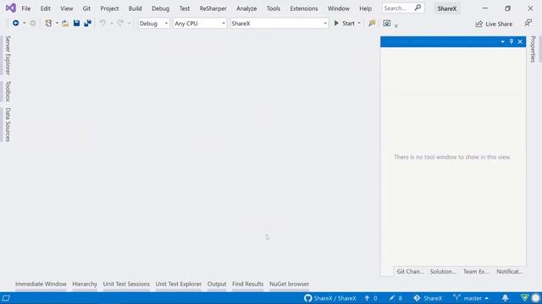Close the empty tool window panel

pyautogui.click(x=520, y=41)
